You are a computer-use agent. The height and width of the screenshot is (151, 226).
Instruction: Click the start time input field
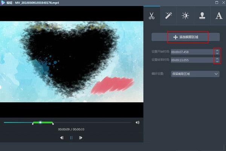click(x=192, y=52)
